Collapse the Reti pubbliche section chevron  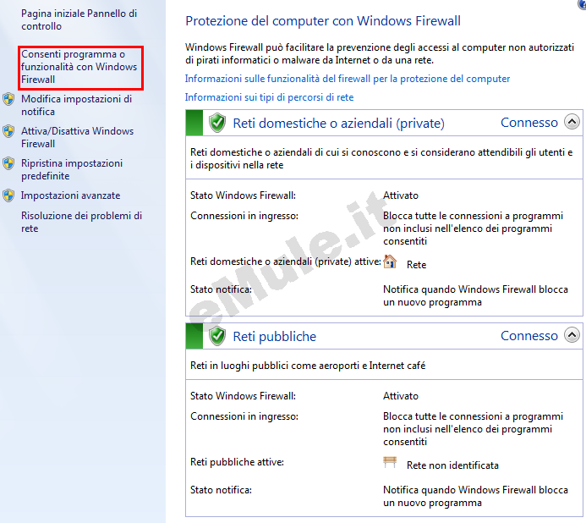pos(572,335)
